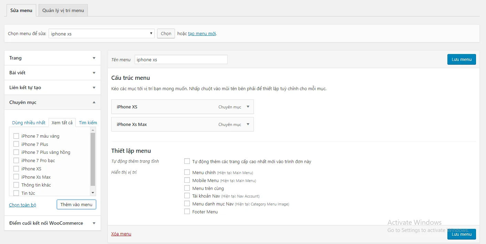Click the category list scrollbar thumb
The height and width of the screenshot is (244, 486).
point(93,159)
